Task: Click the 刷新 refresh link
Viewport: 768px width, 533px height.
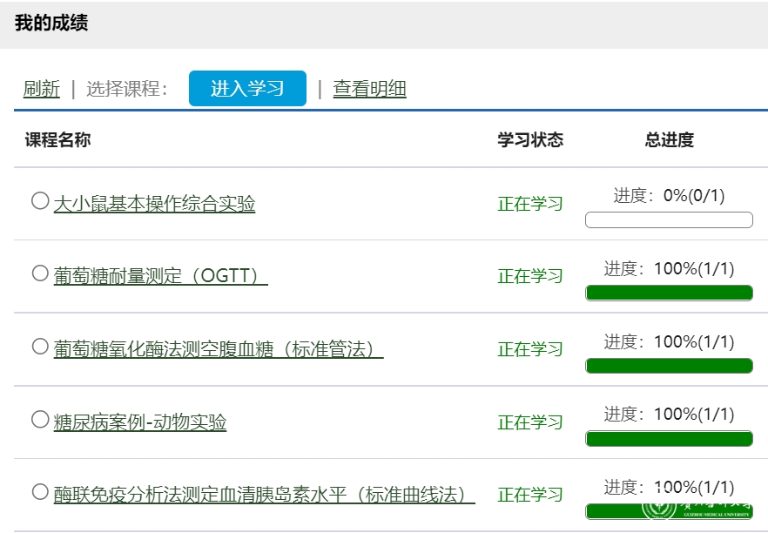Action: click(41, 89)
